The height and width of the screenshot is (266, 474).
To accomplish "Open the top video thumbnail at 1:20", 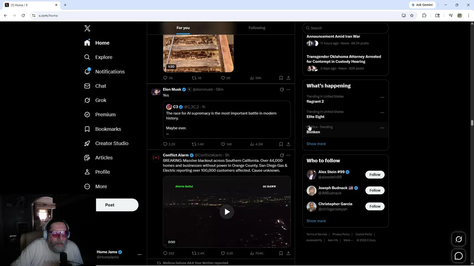I will click(x=198, y=54).
